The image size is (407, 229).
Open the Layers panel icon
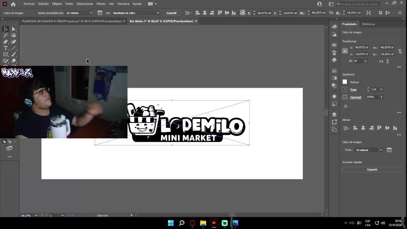[x=334, y=114]
